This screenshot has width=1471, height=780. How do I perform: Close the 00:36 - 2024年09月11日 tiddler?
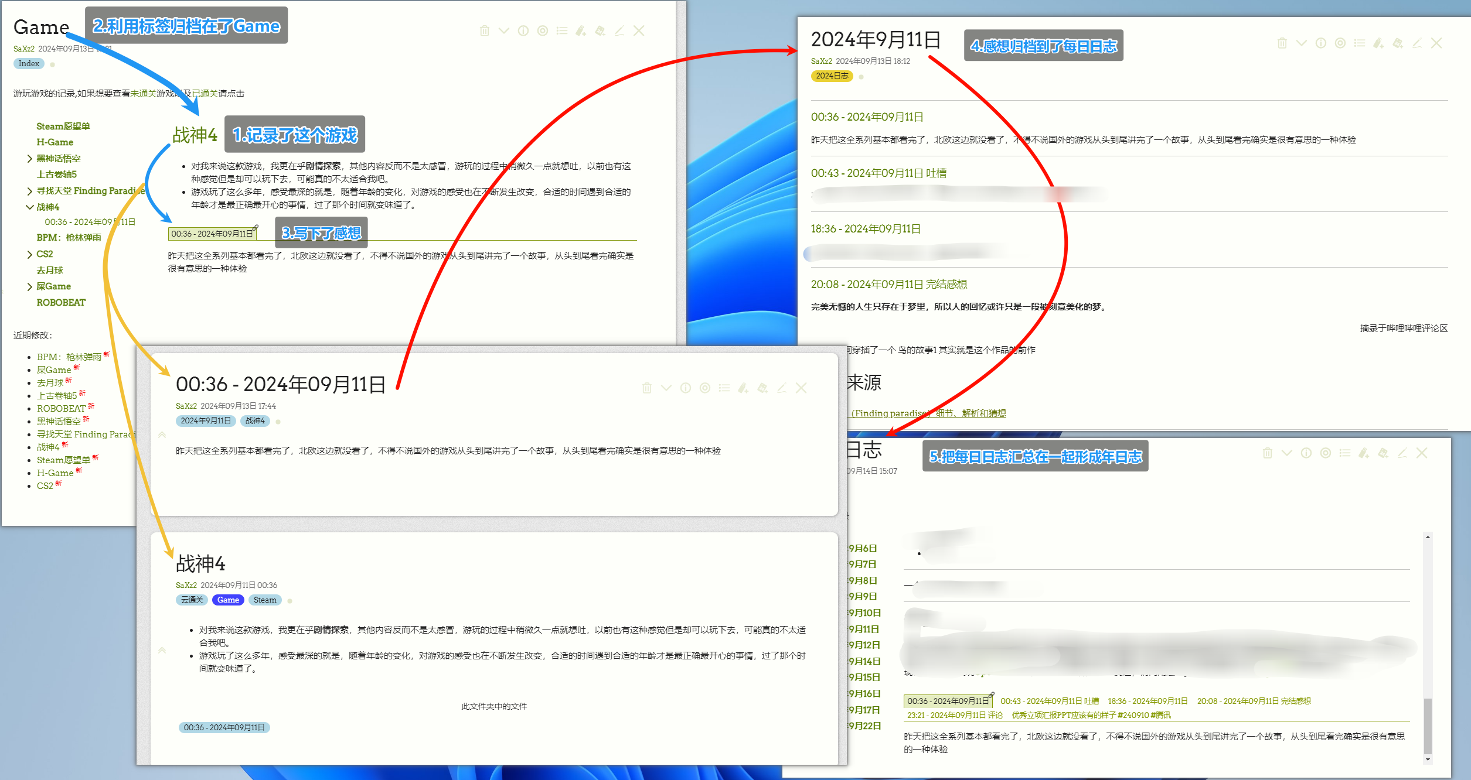tap(801, 388)
